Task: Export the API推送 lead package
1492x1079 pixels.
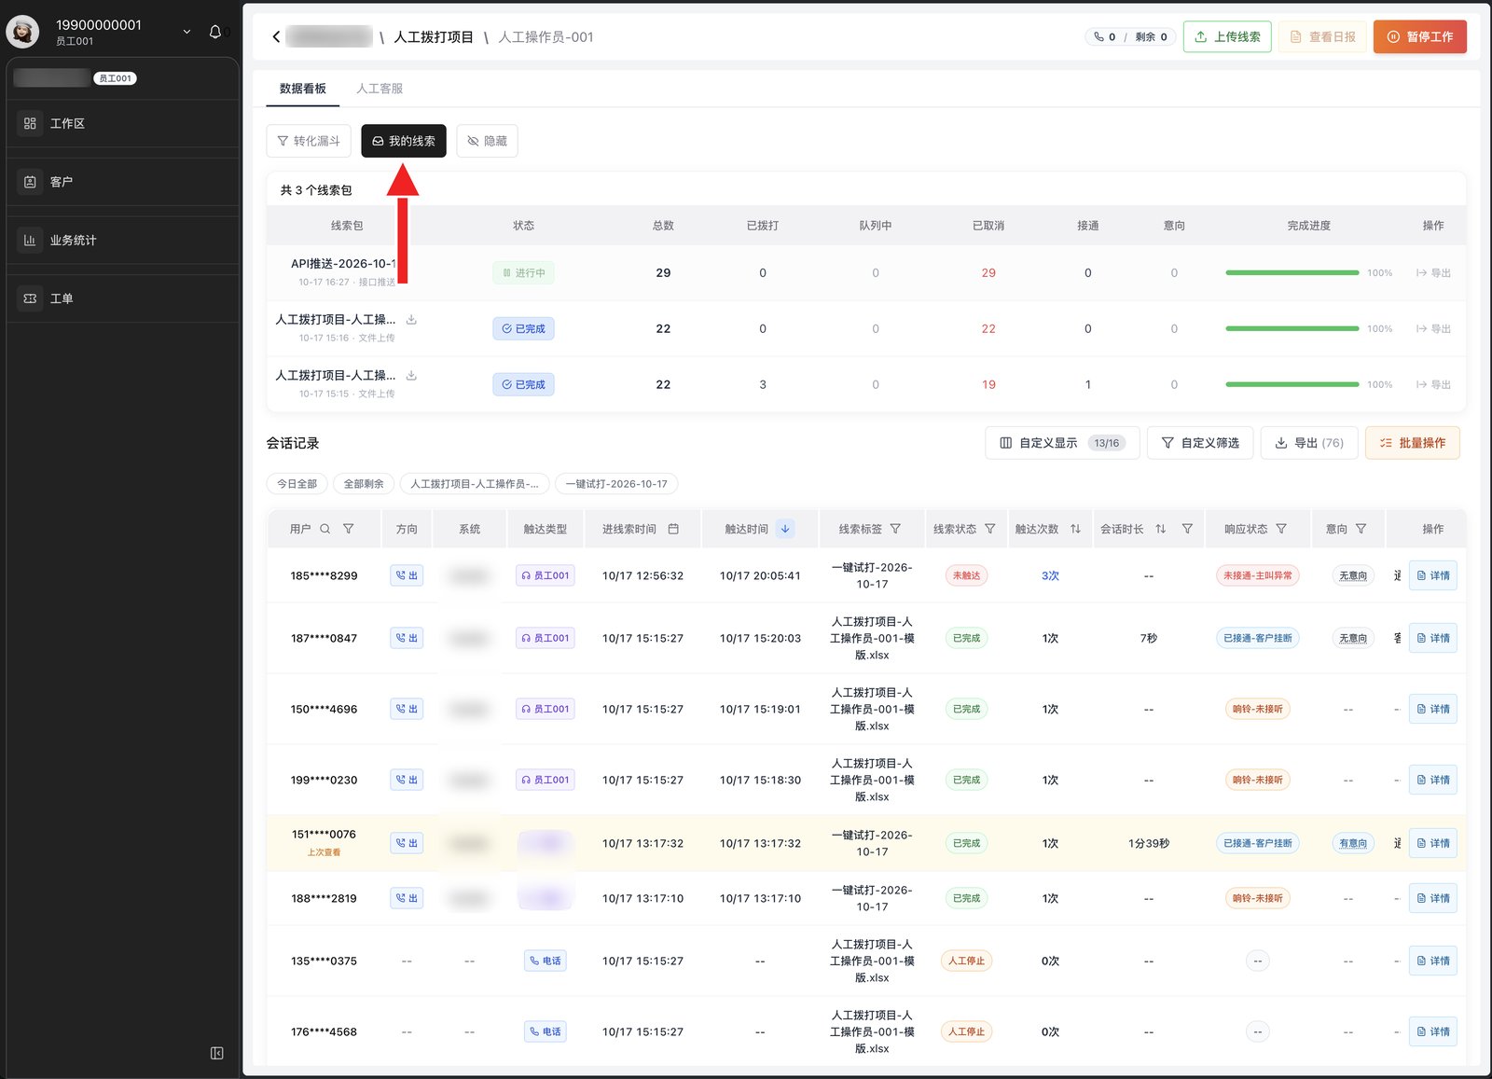Action: point(1433,273)
